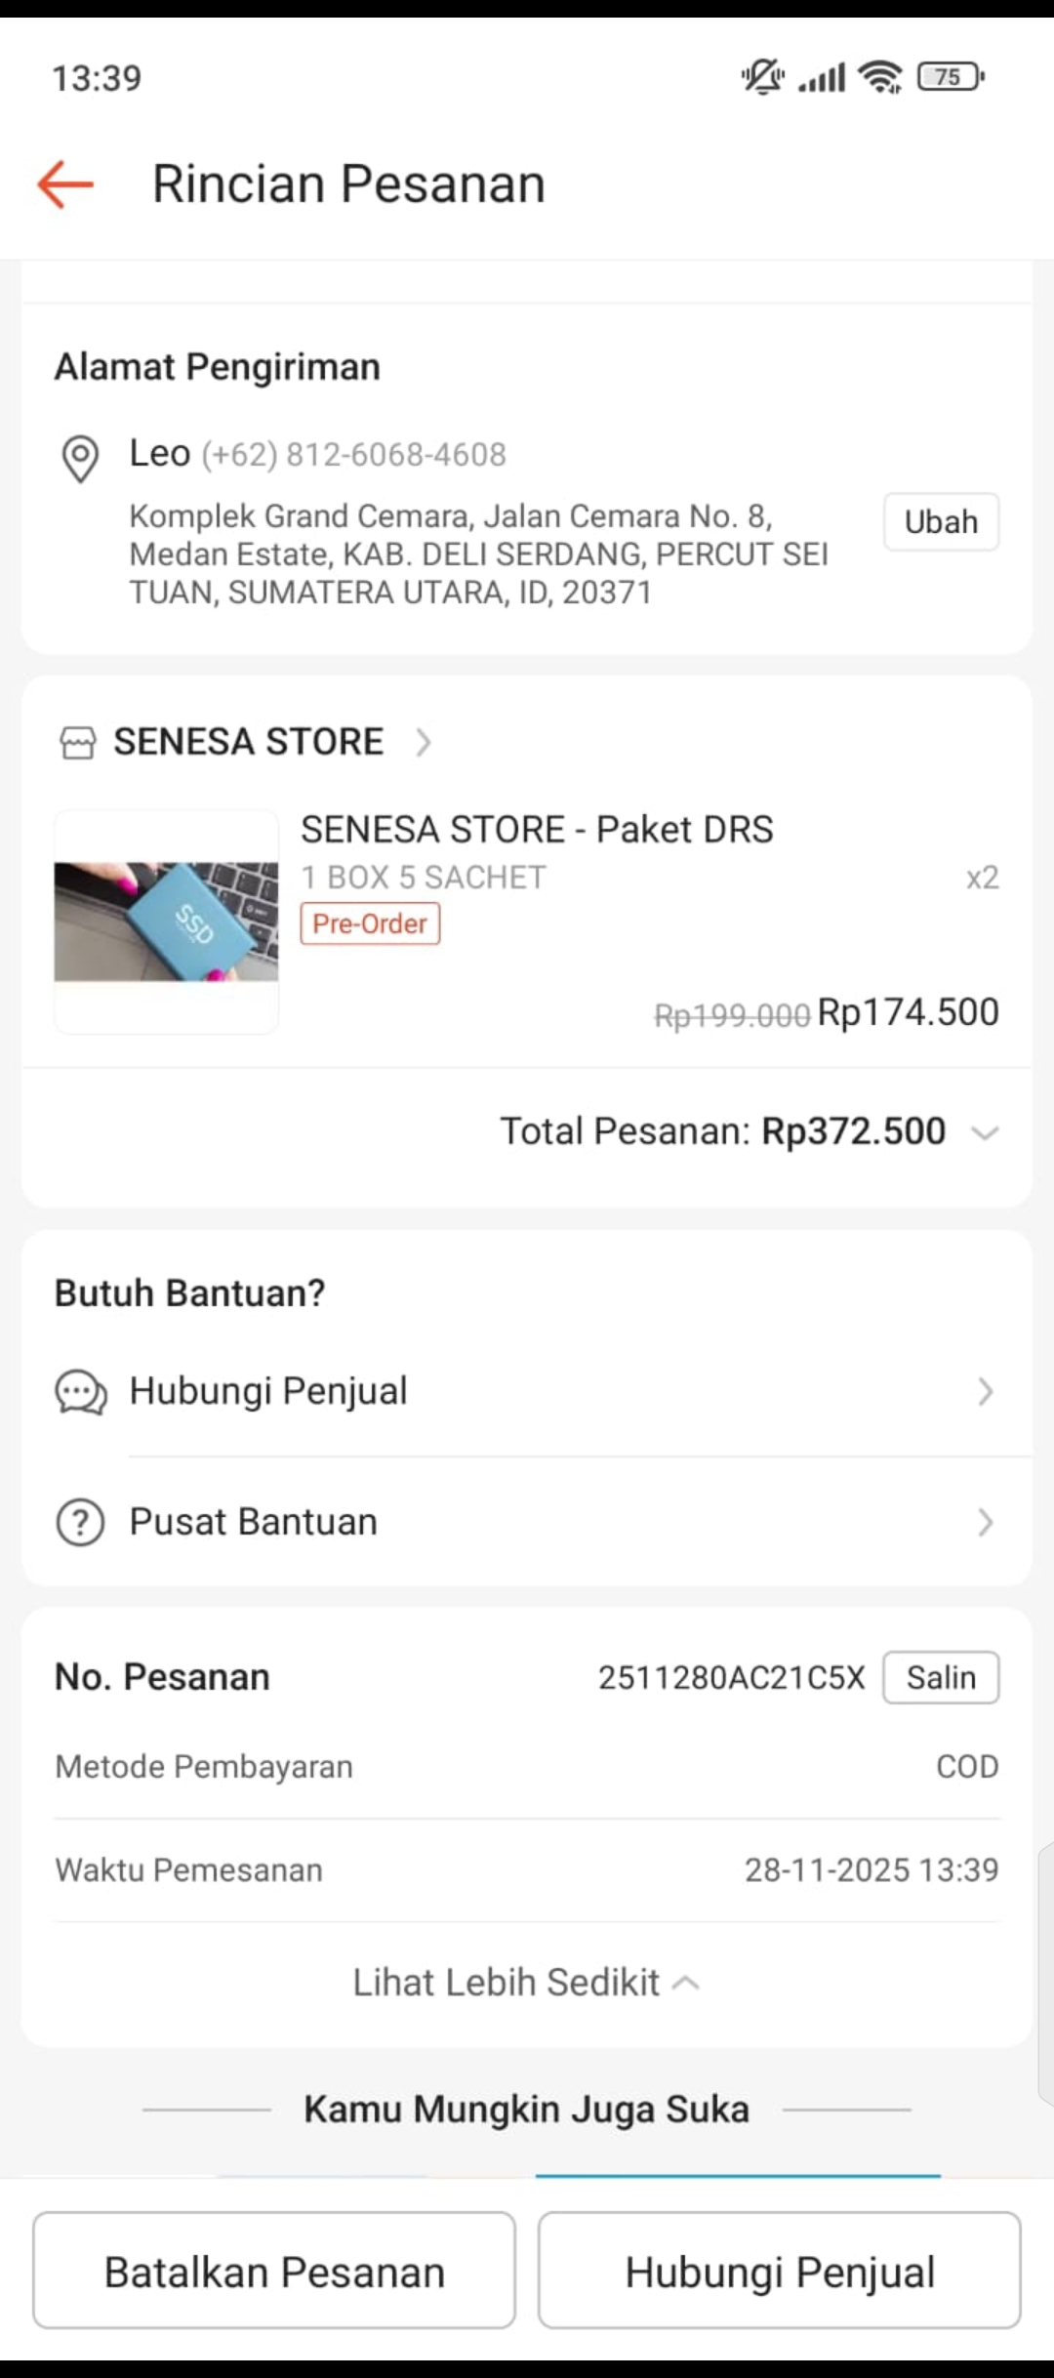
Task: Tap the back arrow icon
Action: (x=65, y=184)
